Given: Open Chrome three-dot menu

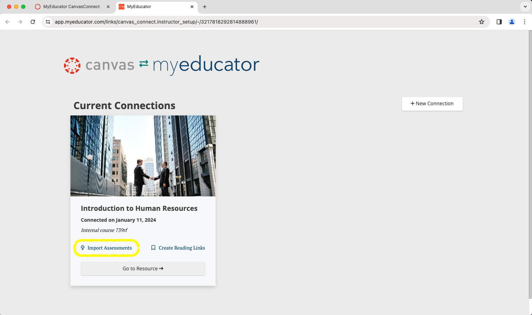Looking at the screenshot, I should 525,22.
